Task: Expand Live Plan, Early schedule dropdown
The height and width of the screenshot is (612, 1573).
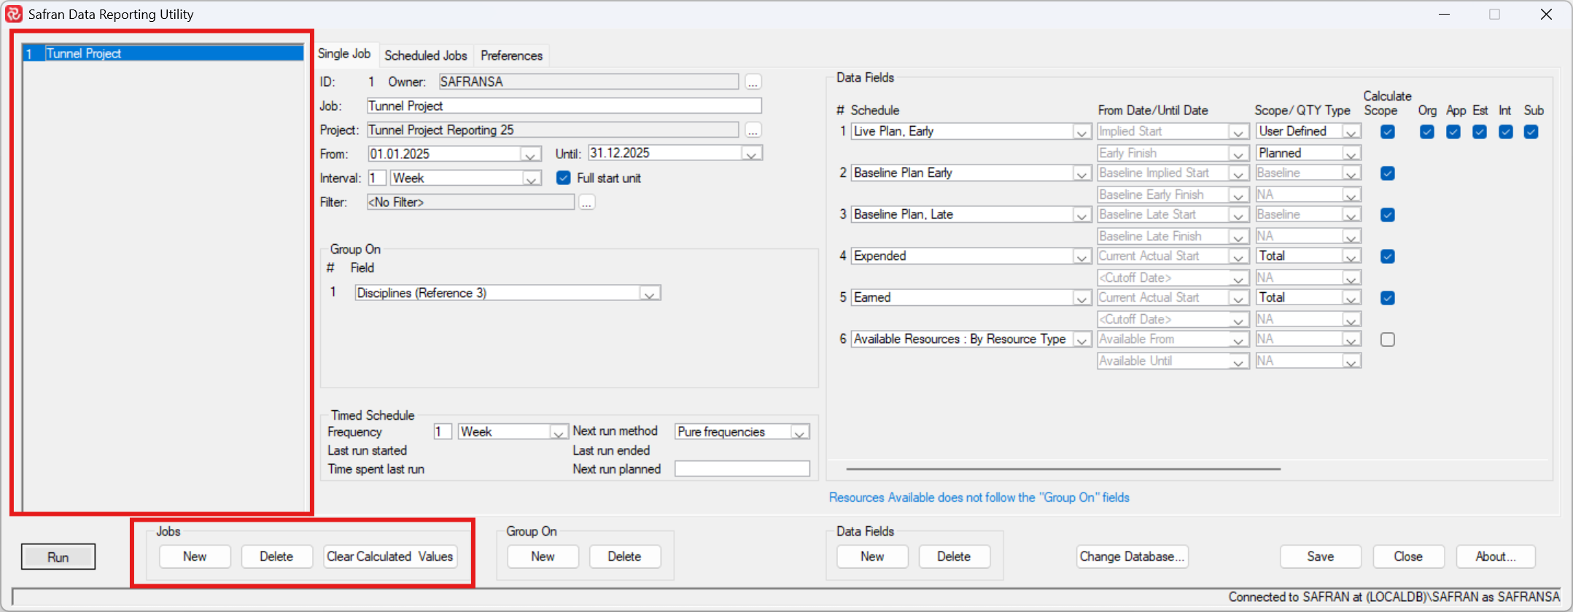Action: pyautogui.click(x=1082, y=132)
